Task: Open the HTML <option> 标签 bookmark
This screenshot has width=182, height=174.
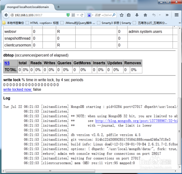Action: [42, 23]
